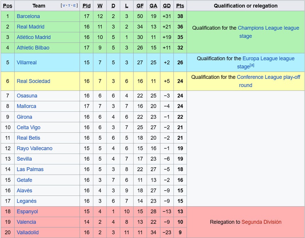Open the Rayo Vallecano link
The width and height of the screenshot is (305, 238).
coord(34,149)
